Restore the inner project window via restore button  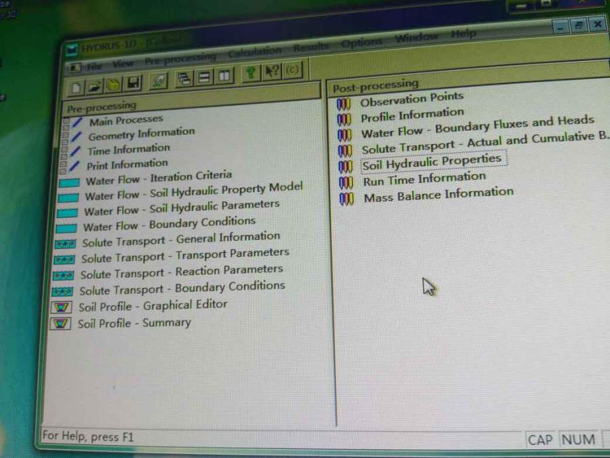click(x=579, y=26)
